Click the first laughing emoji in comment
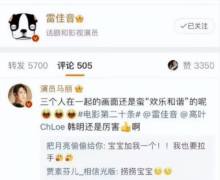Viewport: 220px width, 180px height. 47,114
